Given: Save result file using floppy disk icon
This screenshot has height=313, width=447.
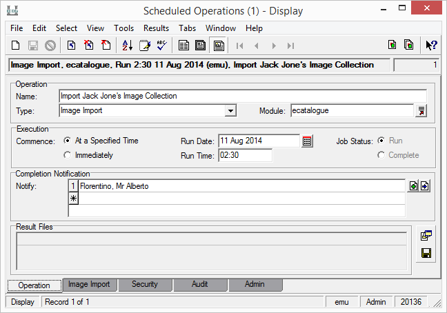Looking at the screenshot, I should click(x=426, y=254).
